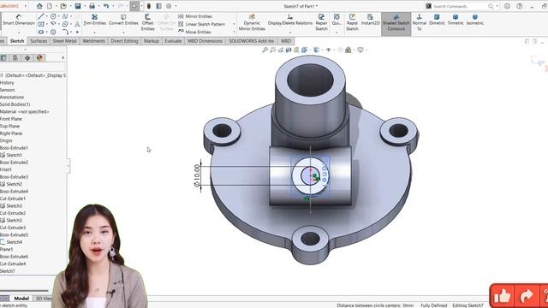Switch to Trimetric view

(x=456, y=20)
